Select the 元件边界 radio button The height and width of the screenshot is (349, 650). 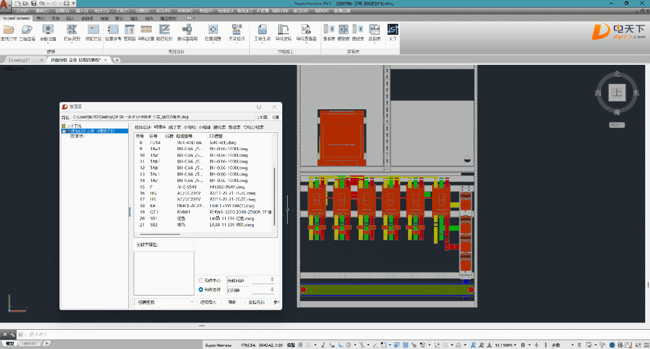point(201,290)
